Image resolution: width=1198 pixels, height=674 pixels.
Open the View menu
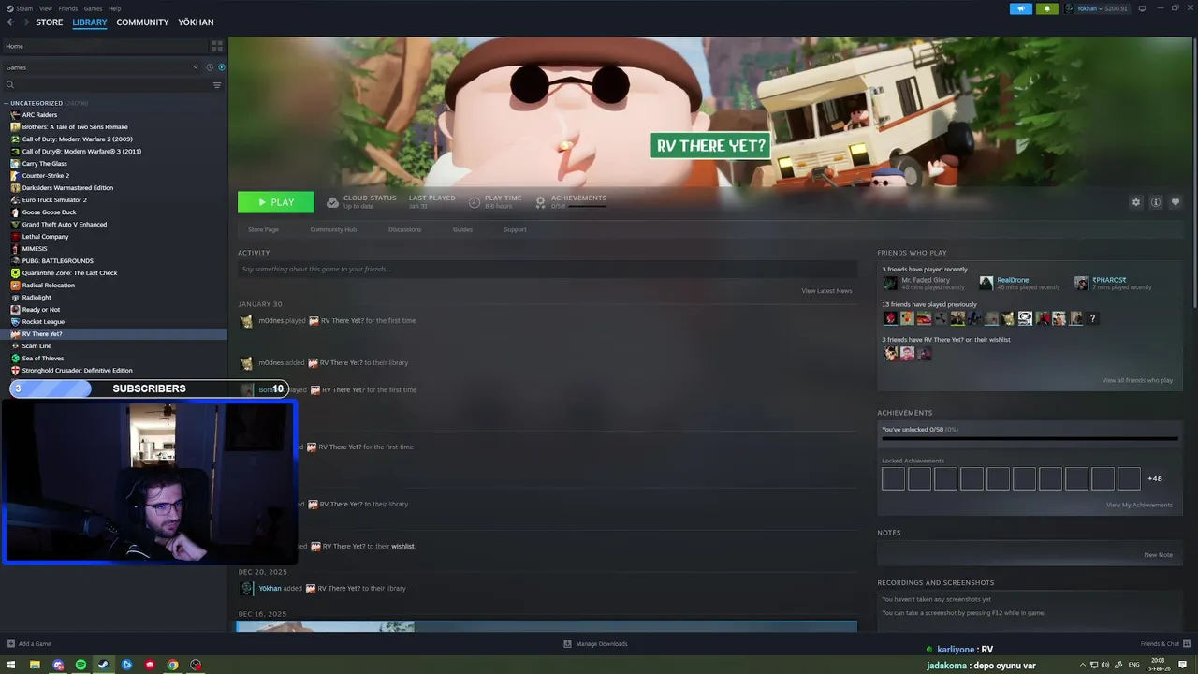tap(45, 8)
